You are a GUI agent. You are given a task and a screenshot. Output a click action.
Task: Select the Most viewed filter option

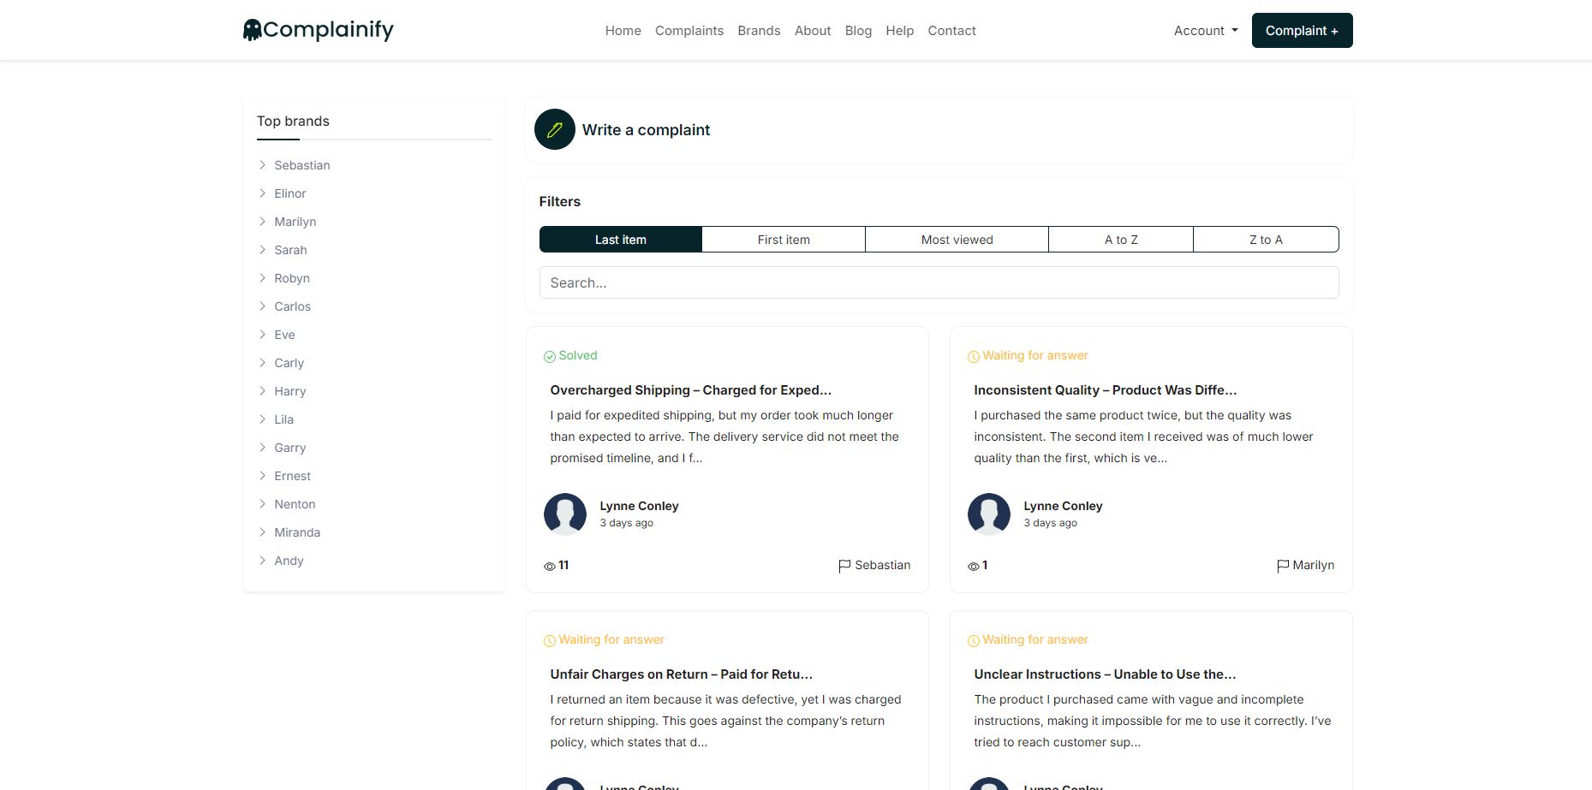[x=957, y=240]
